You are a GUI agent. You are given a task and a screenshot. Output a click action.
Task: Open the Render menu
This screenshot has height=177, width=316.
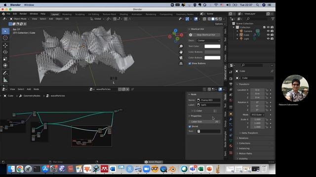click(23, 14)
